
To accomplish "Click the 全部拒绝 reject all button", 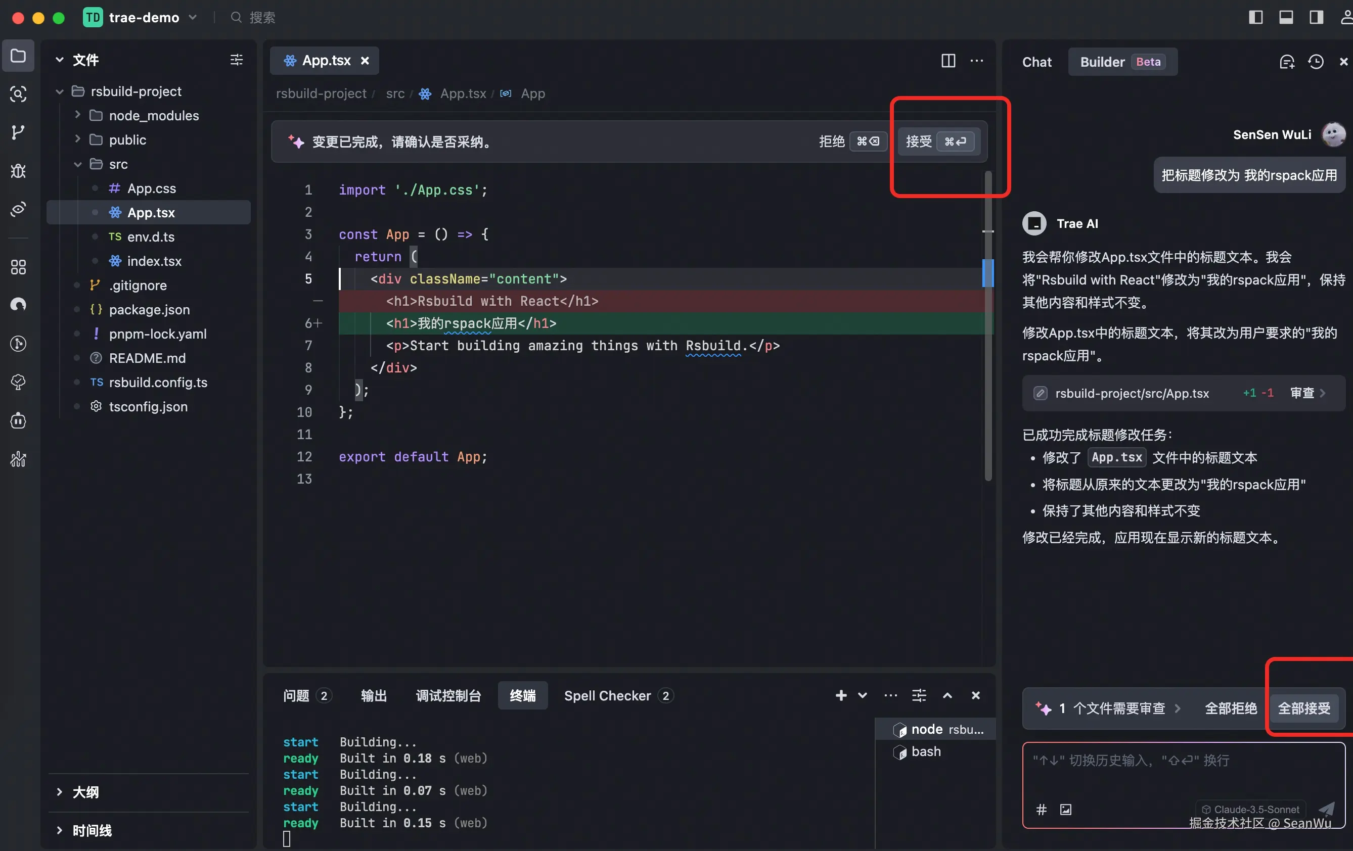I will [x=1231, y=708].
